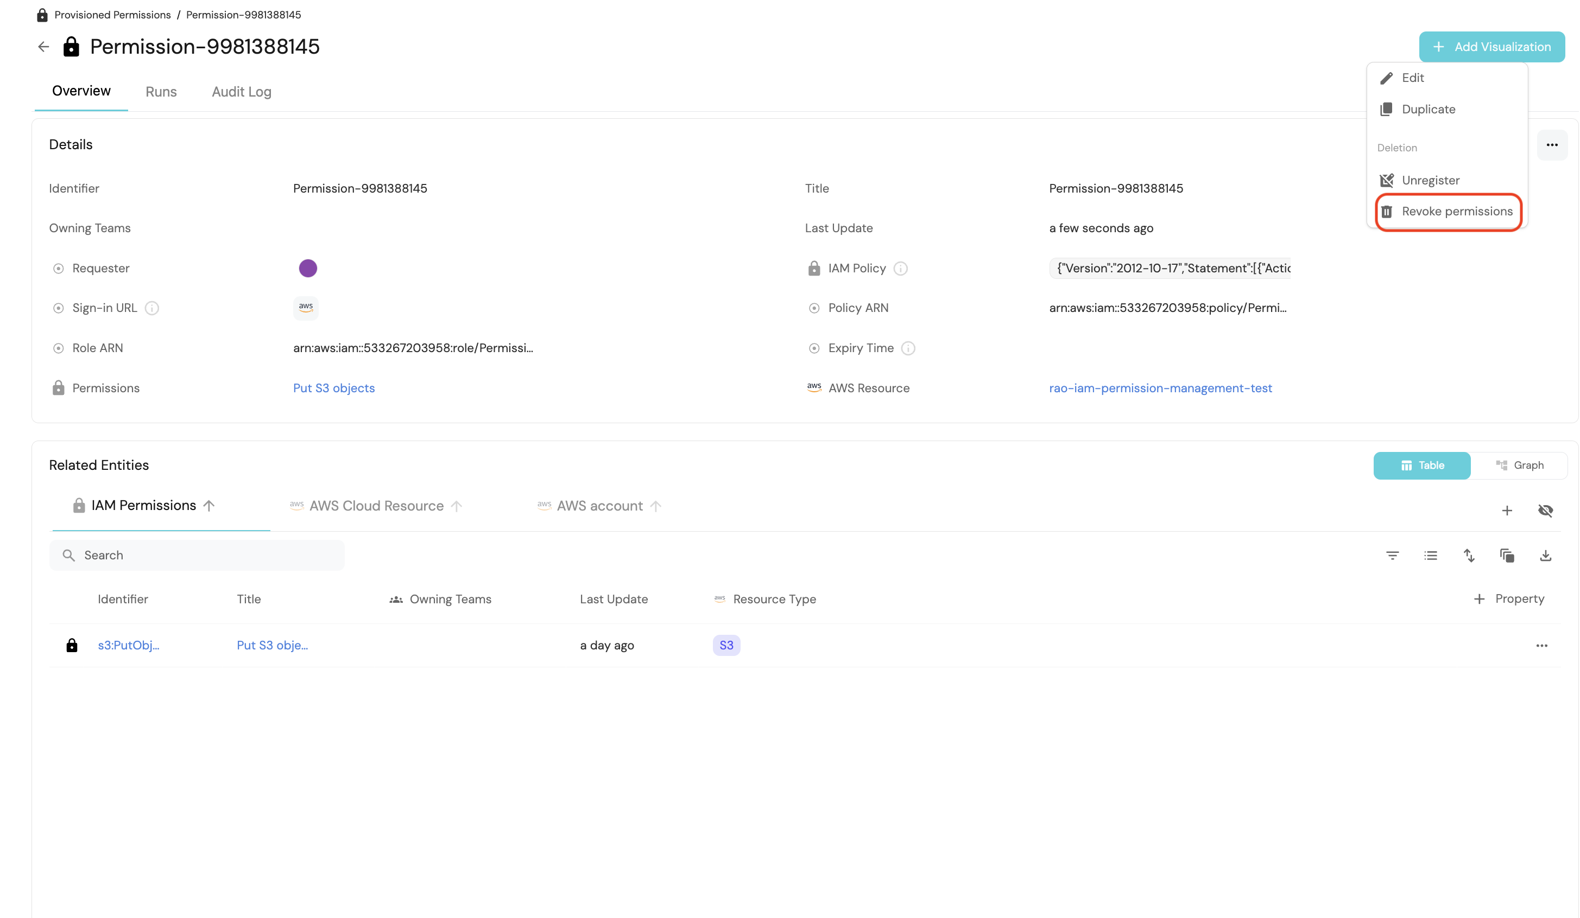Image resolution: width=1580 pixels, height=918 pixels.
Task: Click the group-by list icon
Action: coord(1430,555)
